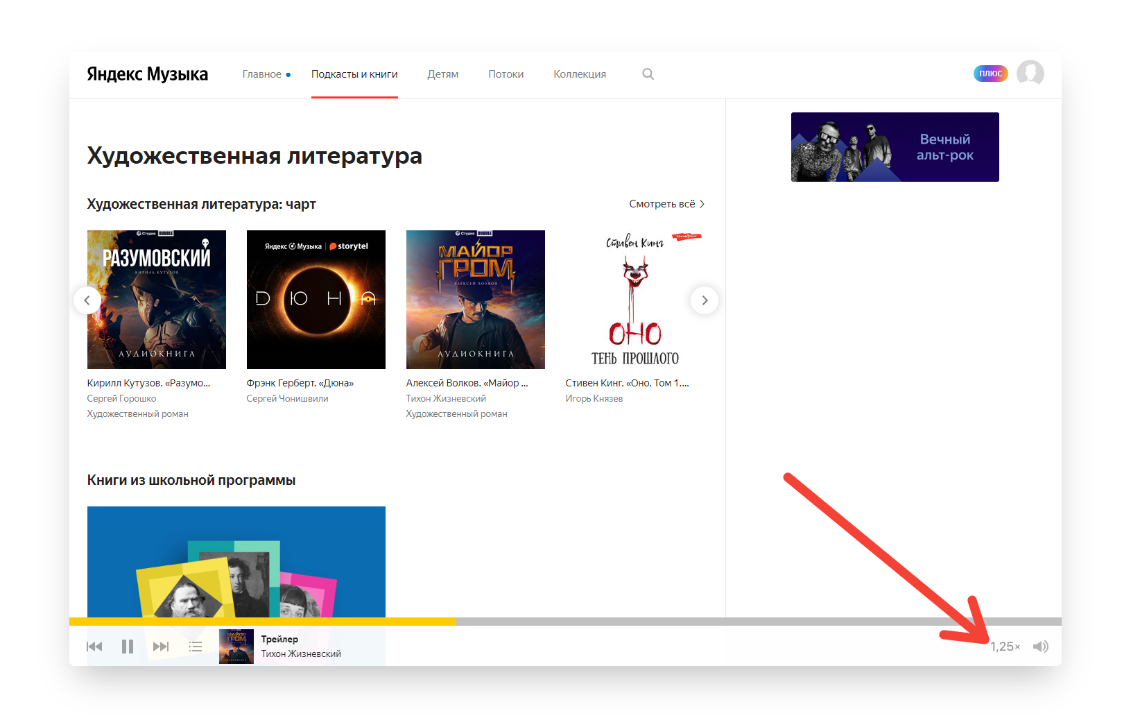
Task: Open Смотреть всё chart link
Action: pyautogui.click(x=666, y=204)
